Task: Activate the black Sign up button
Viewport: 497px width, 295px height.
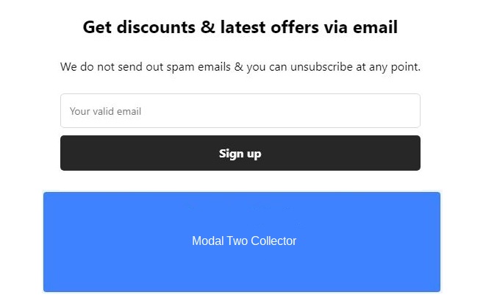Action: click(240, 153)
